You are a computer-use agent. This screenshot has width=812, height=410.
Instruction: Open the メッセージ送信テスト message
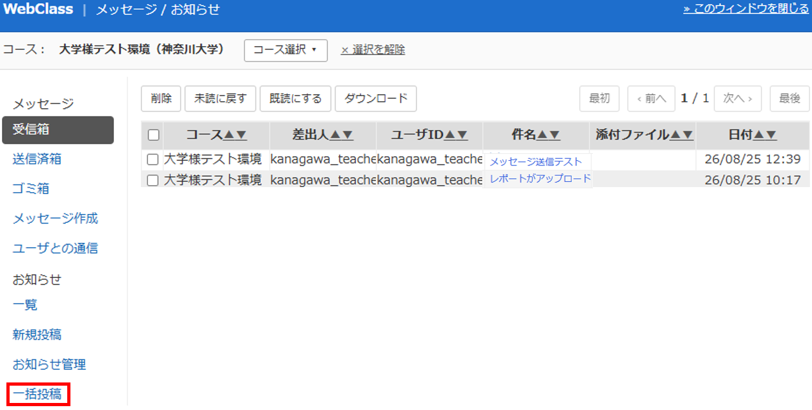[x=536, y=162]
